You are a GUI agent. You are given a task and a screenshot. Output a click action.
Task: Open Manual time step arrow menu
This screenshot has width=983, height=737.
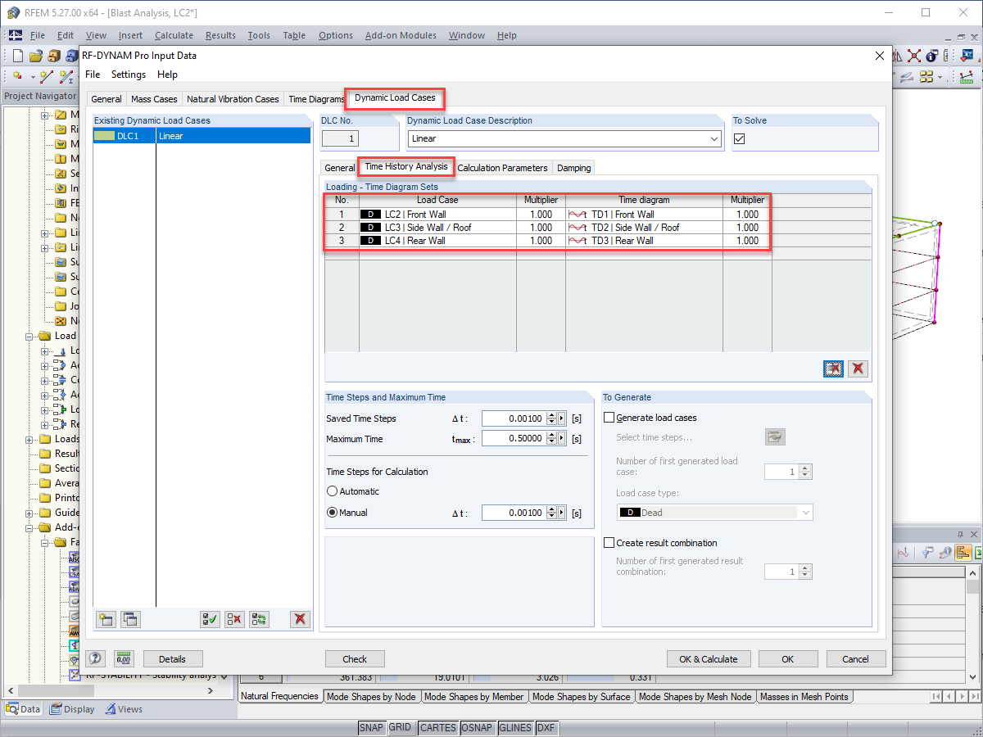coord(562,513)
